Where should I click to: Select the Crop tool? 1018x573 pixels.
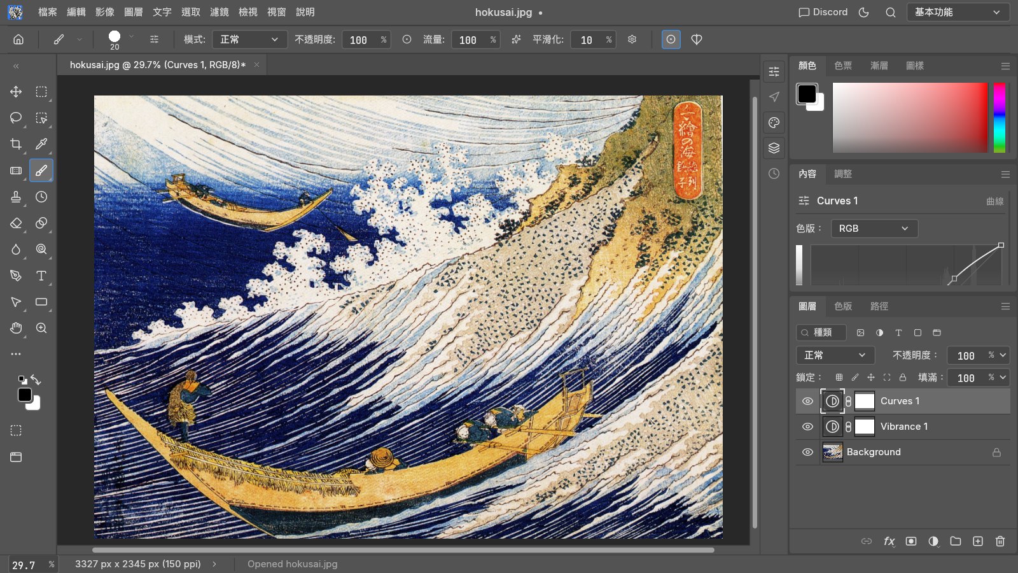pyautogui.click(x=16, y=144)
